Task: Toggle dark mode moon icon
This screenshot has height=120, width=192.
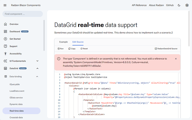Action: [x=179, y=5]
